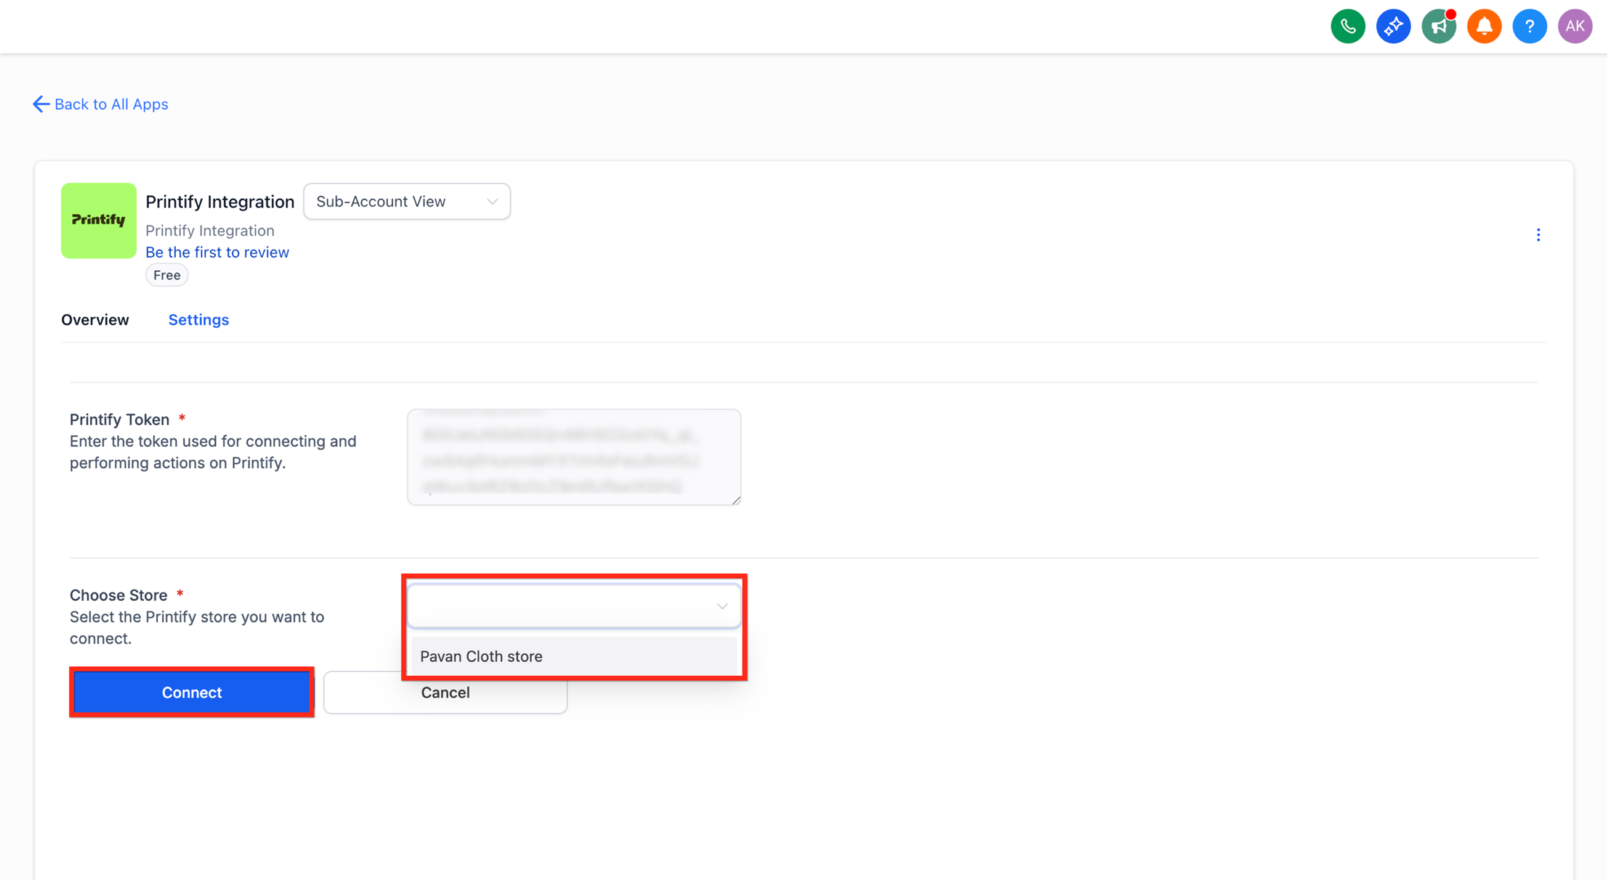This screenshot has width=1607, height=880.
Task: Open the three-dot more options menu
Action: pyautogui.click(x=1538, y=234)
